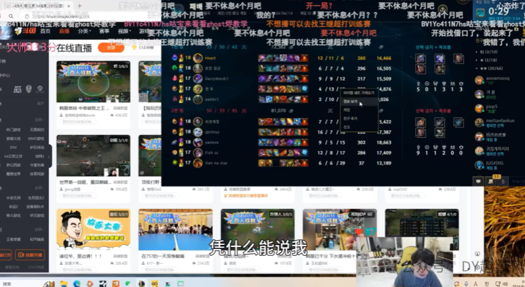
Task: Click itan na star's champion portrait
Action: pos(197,163)
